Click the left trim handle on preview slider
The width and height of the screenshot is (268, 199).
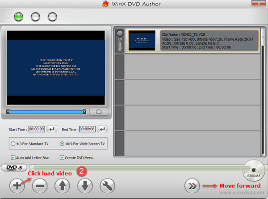coord(8,112)
